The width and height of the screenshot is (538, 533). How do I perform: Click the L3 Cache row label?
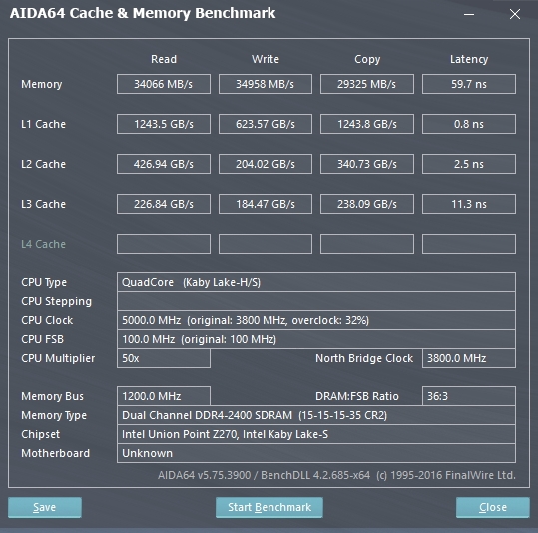(43, 204)
